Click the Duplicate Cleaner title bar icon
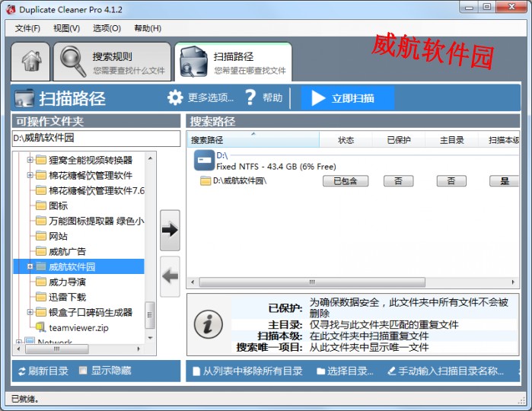Image resolution: width=532 pixels, height=411 pixels. click(11, 9)
